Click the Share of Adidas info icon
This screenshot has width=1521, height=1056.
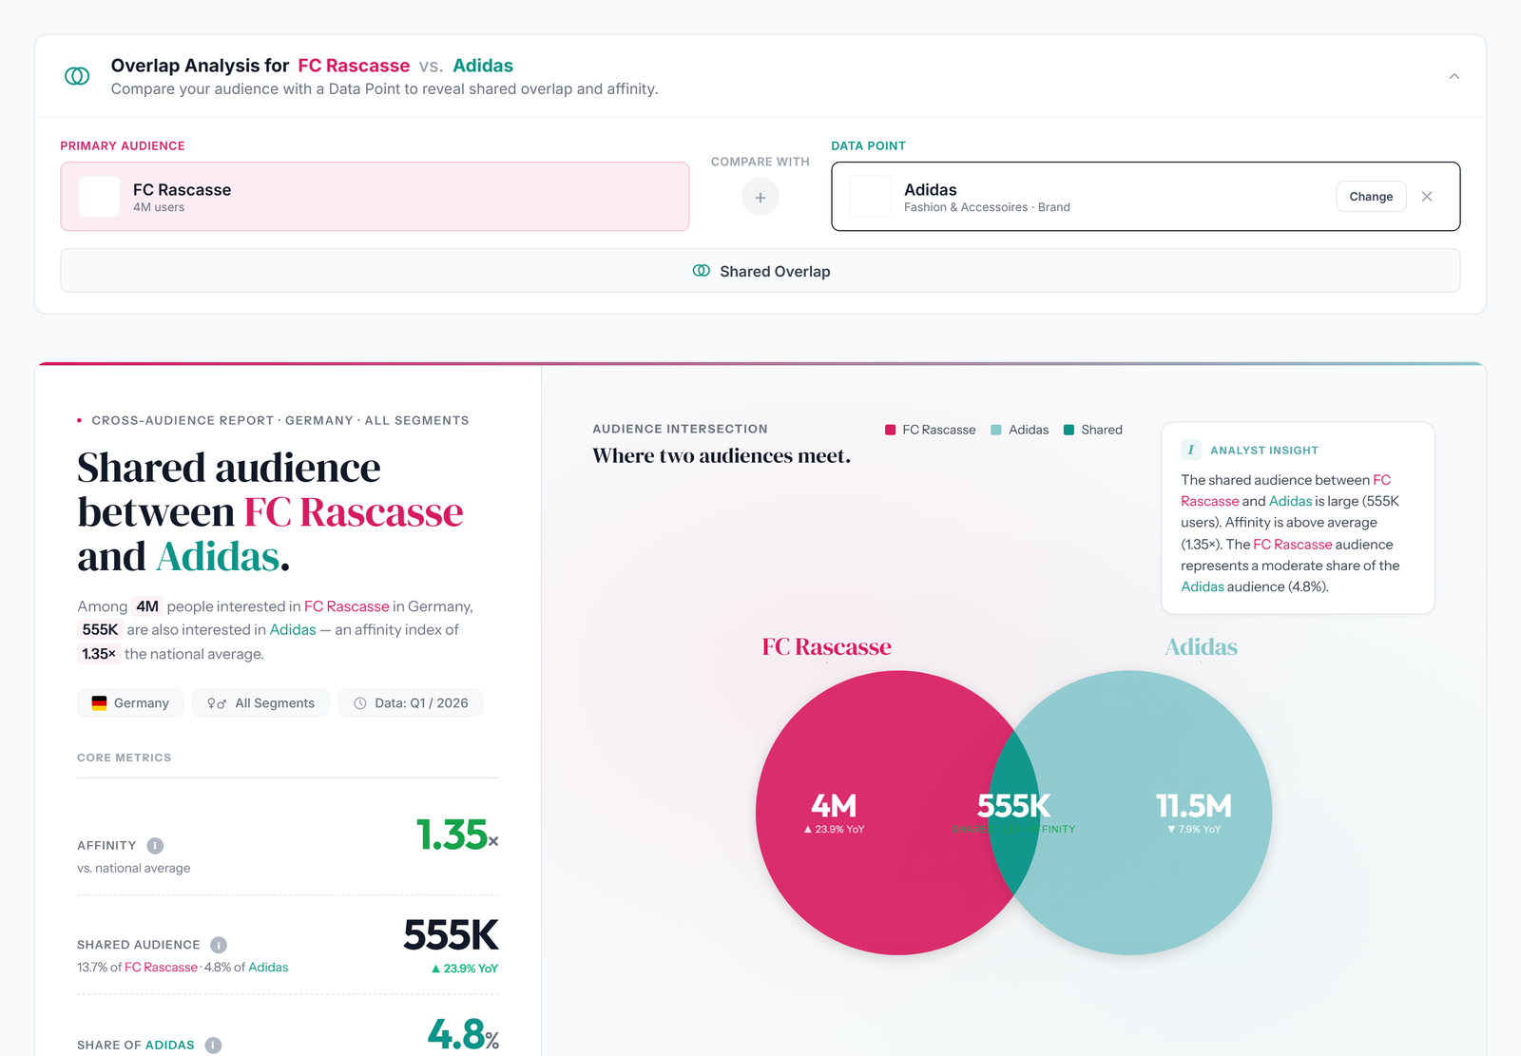tap(213, 1046)
